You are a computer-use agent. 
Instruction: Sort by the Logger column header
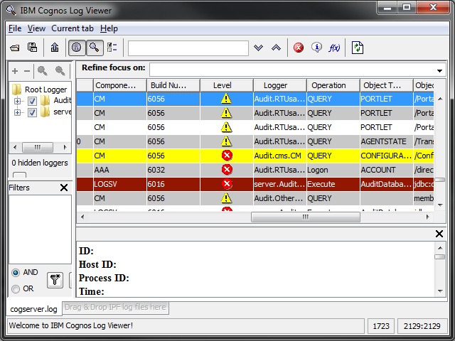coord(280,85)
